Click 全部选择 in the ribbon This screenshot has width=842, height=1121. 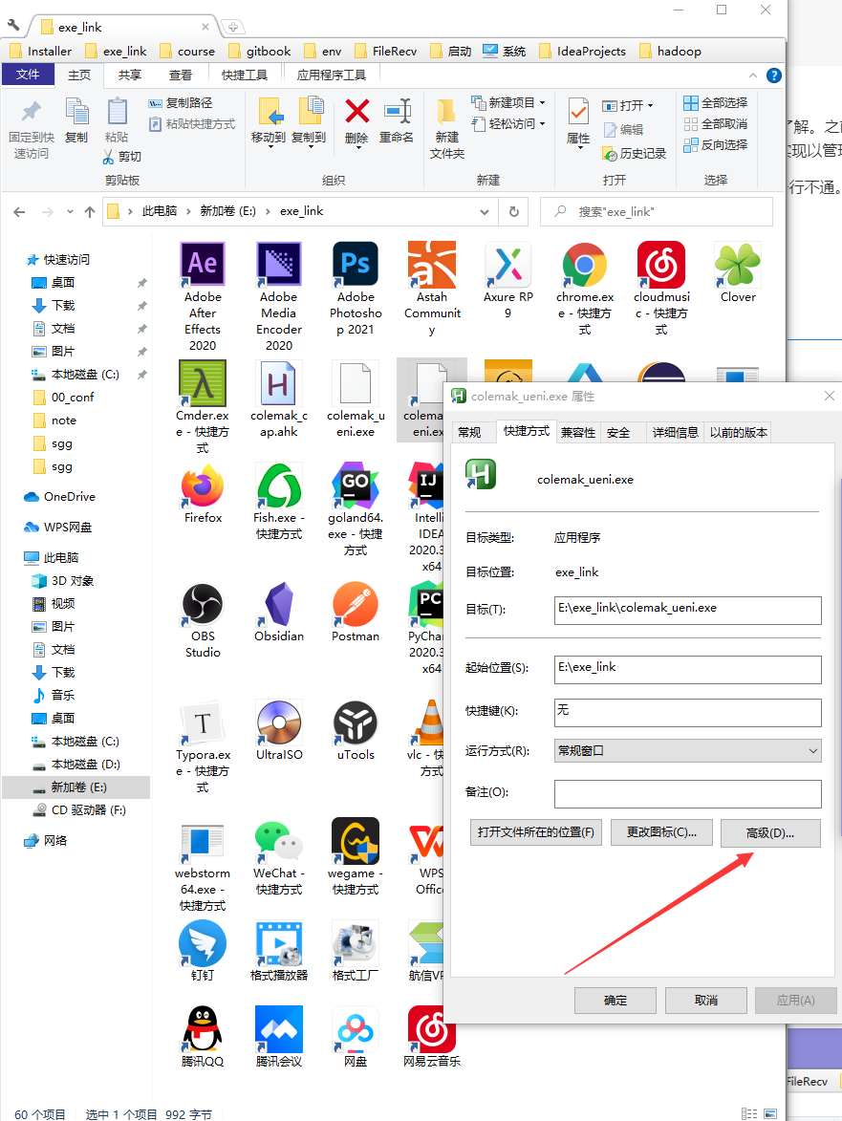click(716, 103)
